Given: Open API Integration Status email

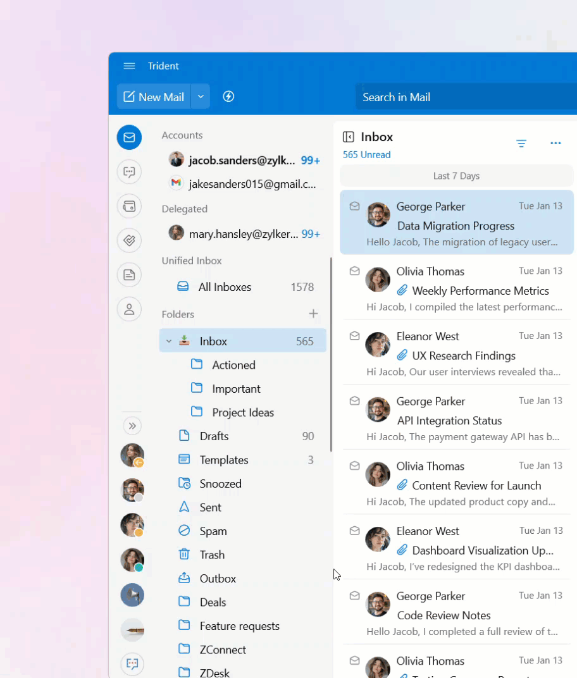Looking at the screenshot, I should point(457,417).
